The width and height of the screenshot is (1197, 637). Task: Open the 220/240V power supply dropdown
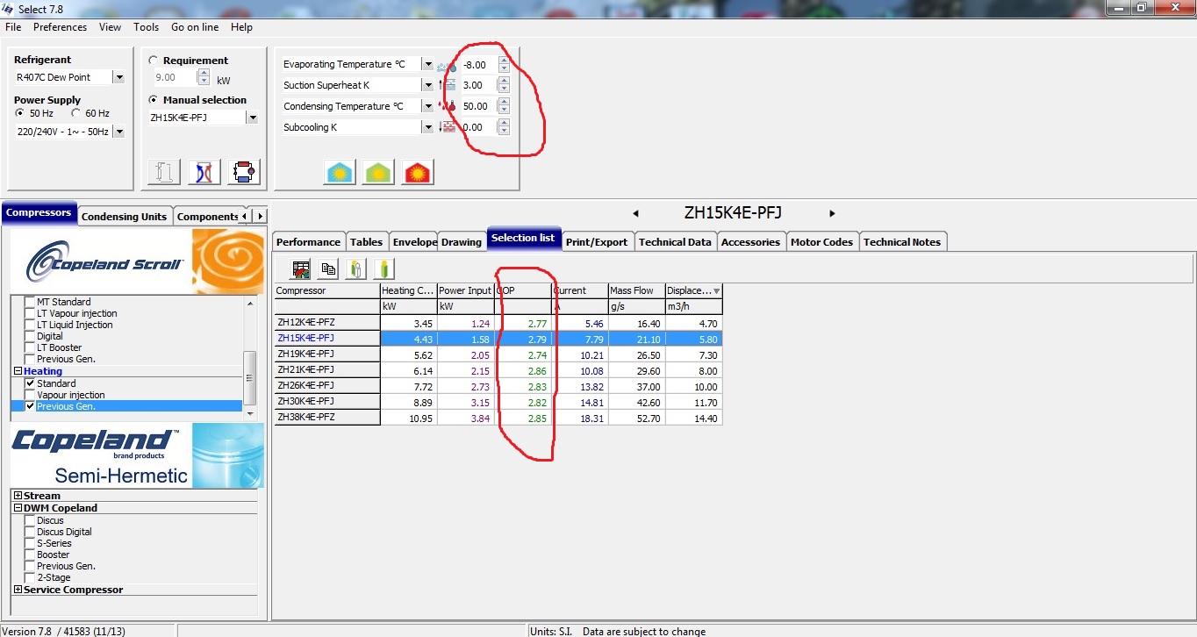click(119, 132)
